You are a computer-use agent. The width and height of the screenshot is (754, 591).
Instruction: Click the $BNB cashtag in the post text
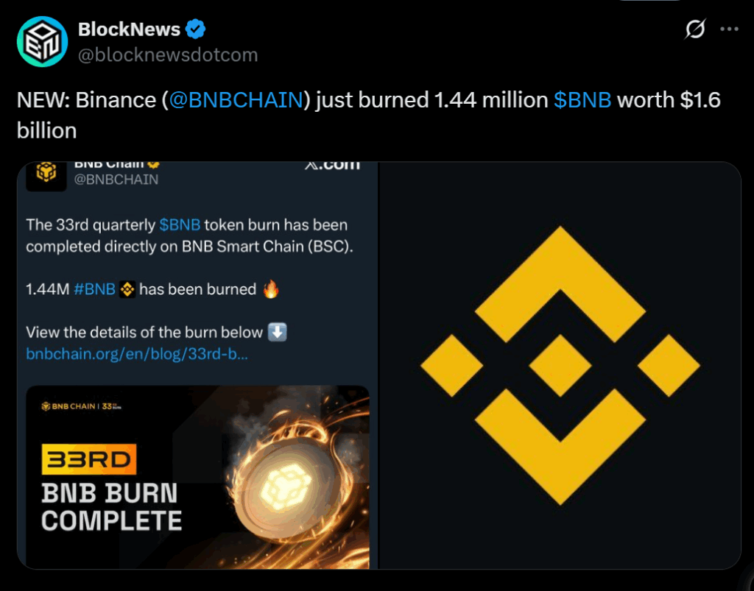582,100
